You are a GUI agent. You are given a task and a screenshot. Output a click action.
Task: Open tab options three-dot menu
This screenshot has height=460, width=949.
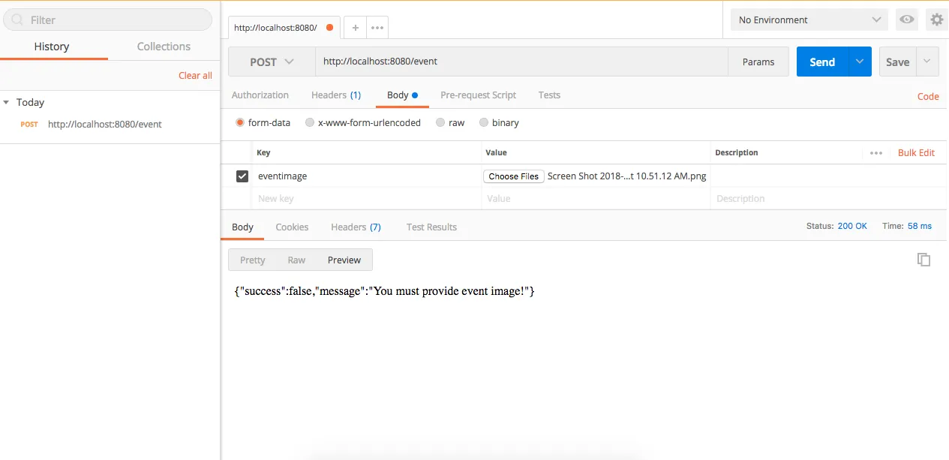click(x=377, y=28)
